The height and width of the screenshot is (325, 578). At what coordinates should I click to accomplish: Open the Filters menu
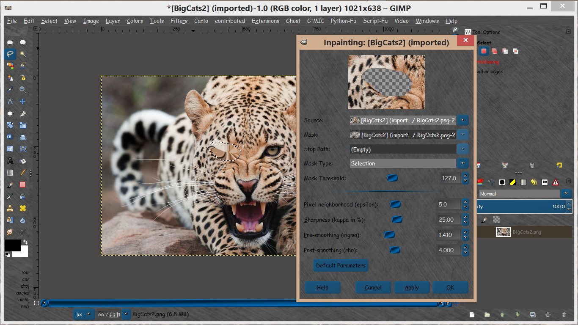179,21
